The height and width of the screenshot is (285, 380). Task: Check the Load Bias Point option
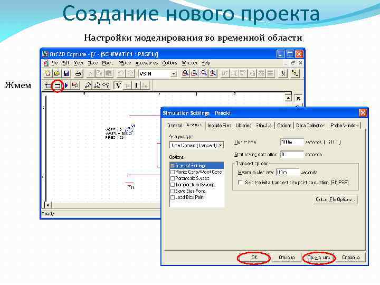(x=173, y=197)
